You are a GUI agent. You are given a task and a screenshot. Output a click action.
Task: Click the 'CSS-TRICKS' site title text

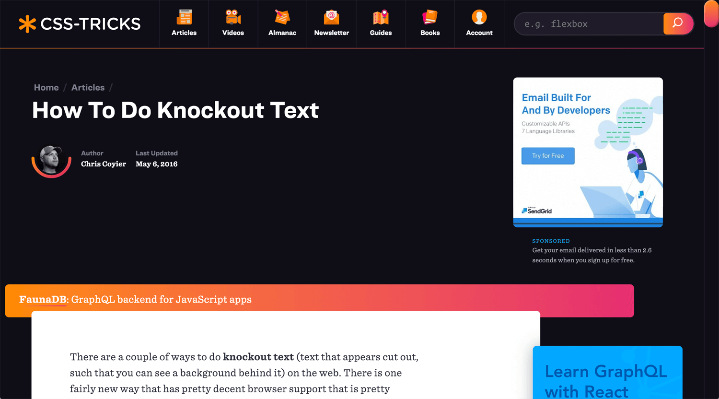click(x=91, y=24)
